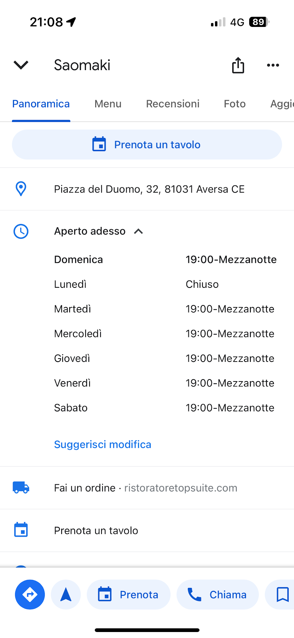Switch to the Menu tab
The width and height of the screenshot is (294, 638).
108,104
